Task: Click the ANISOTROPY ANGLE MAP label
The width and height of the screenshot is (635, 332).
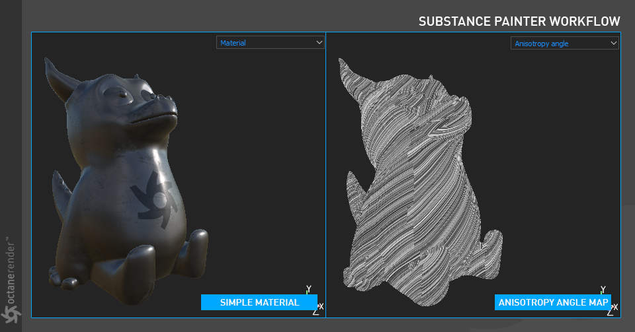Action: point(553,302)
